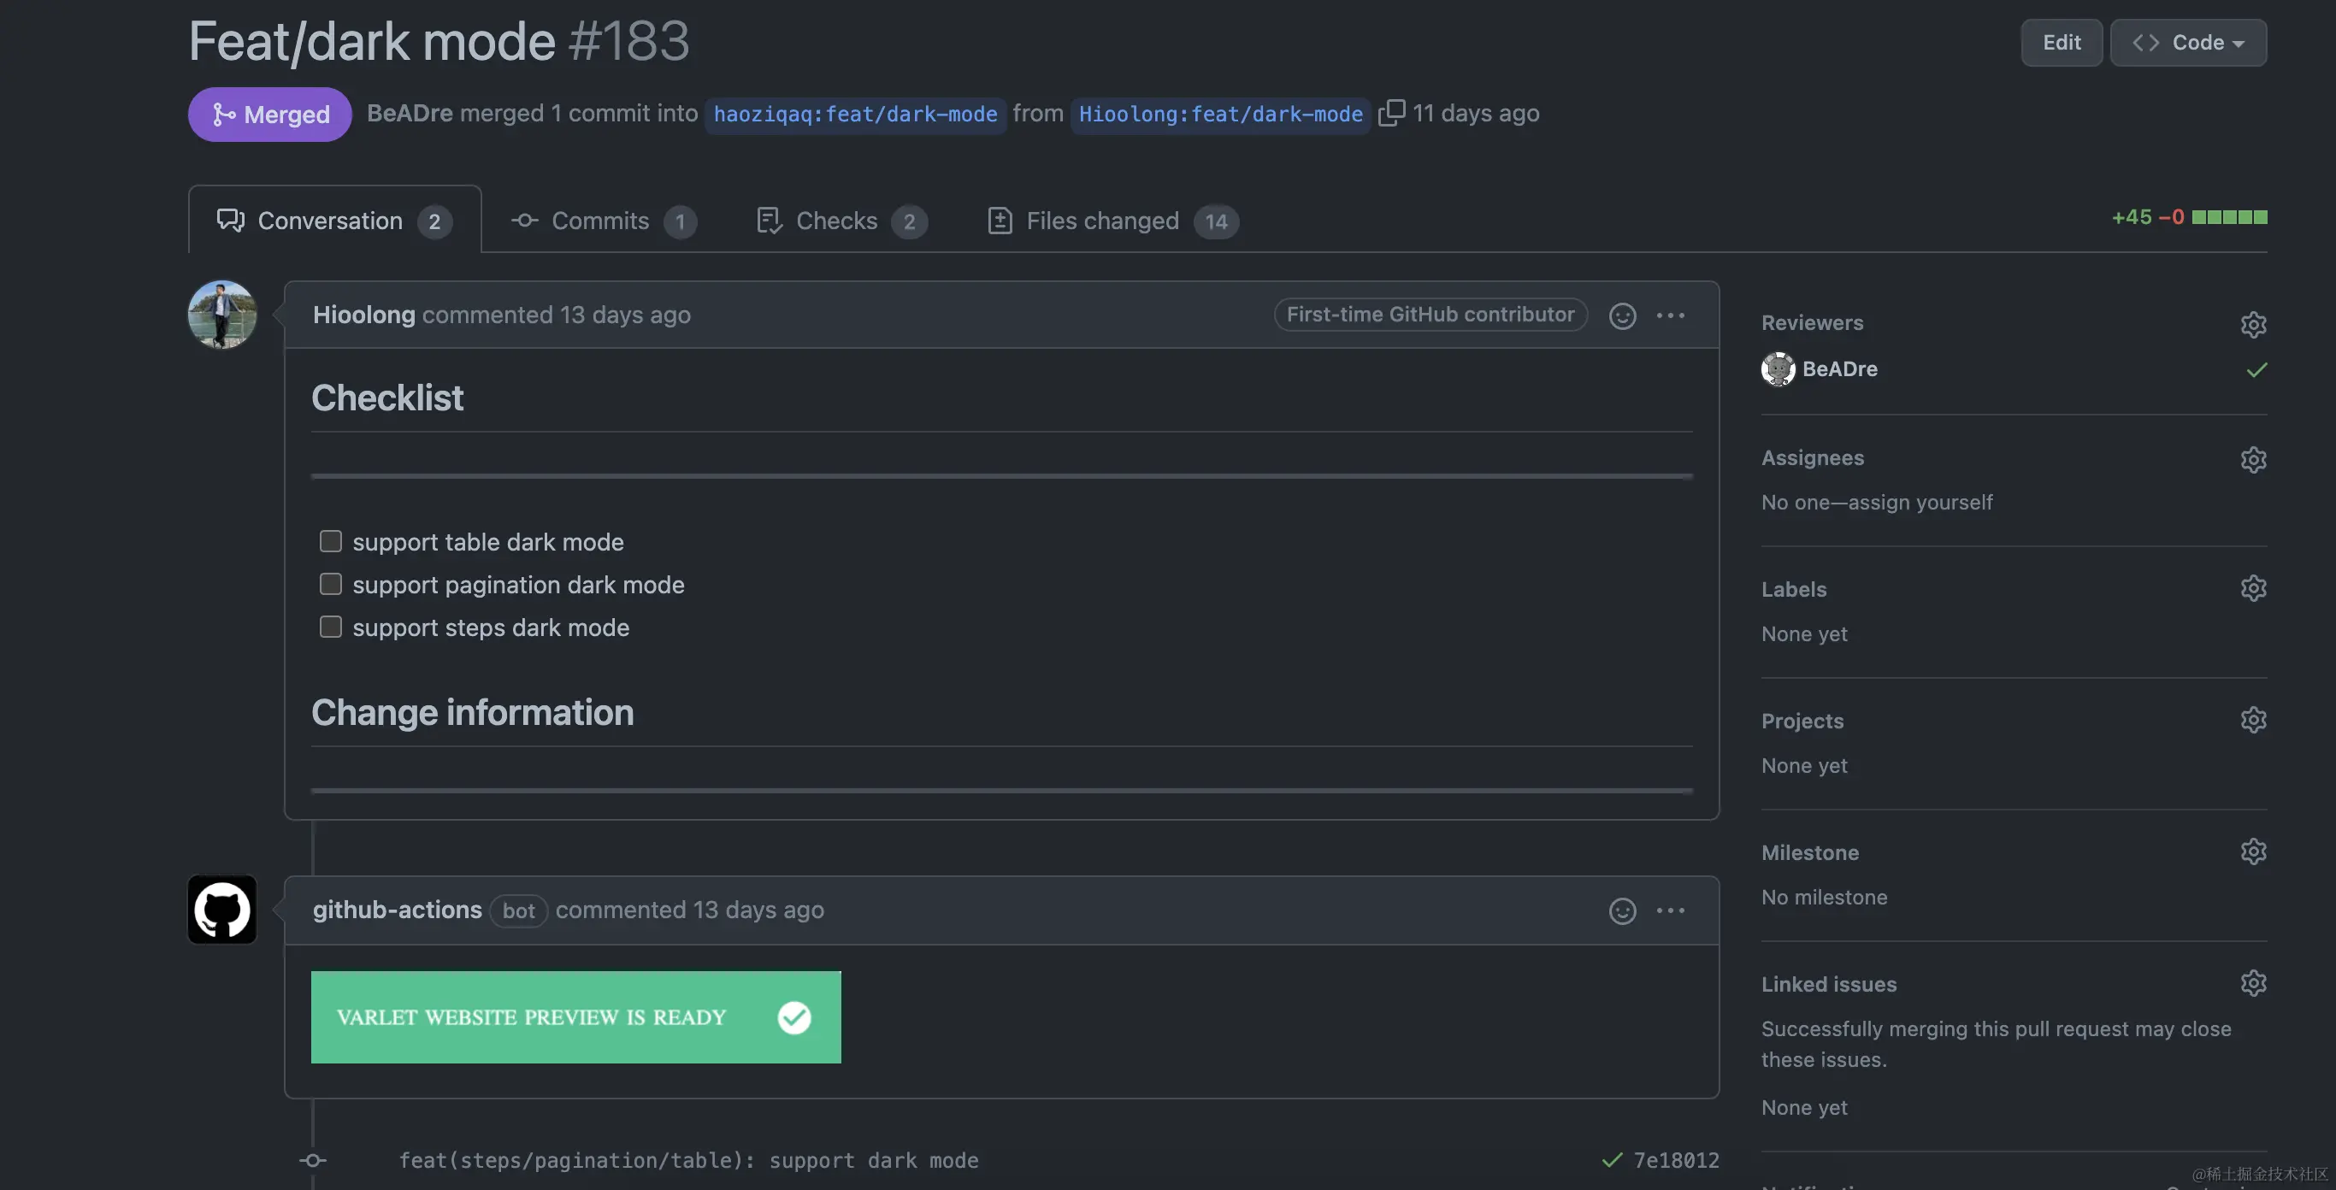Add emoji reaction to Hioolong's comment

pos(1622,315)
